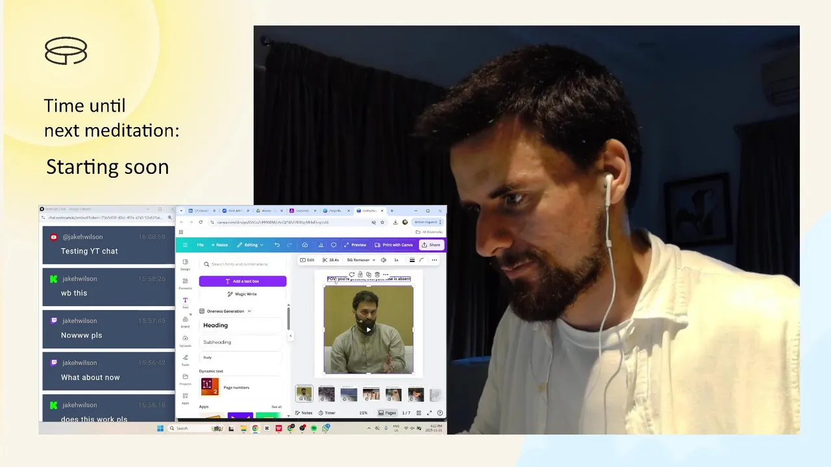
Task: Select page 2 thumbnail in the page strip
Action: (327, 394)
